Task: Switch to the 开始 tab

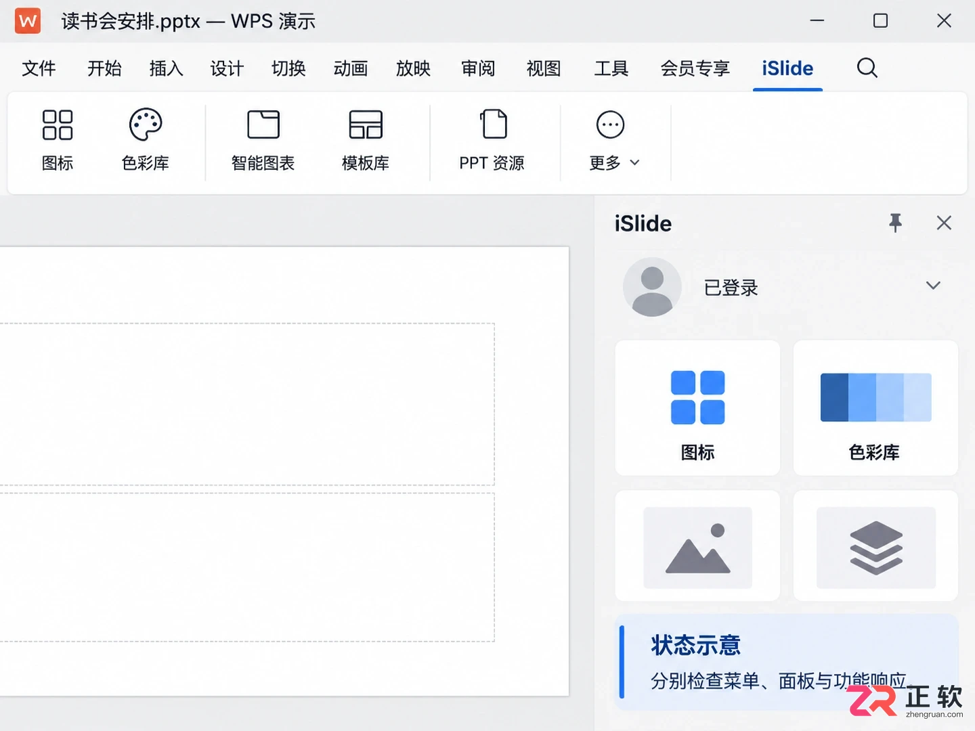Action: [104, 68]
